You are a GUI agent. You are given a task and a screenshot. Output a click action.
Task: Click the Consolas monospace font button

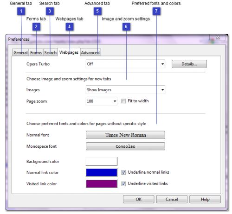click(125, 146)
